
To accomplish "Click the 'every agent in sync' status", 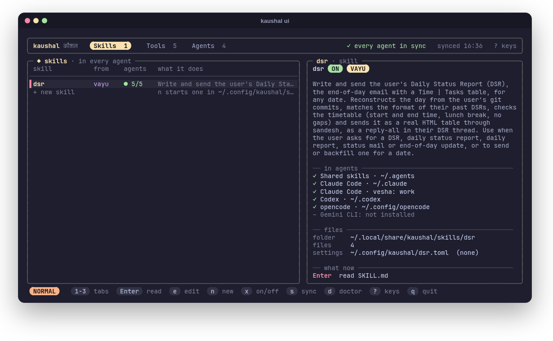I will (390, 46).
